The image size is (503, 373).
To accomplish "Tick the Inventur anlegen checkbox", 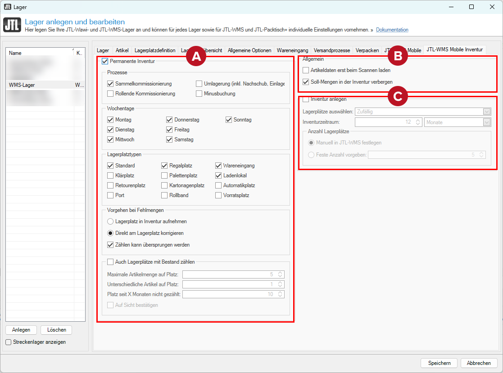I will click(306, 99).
